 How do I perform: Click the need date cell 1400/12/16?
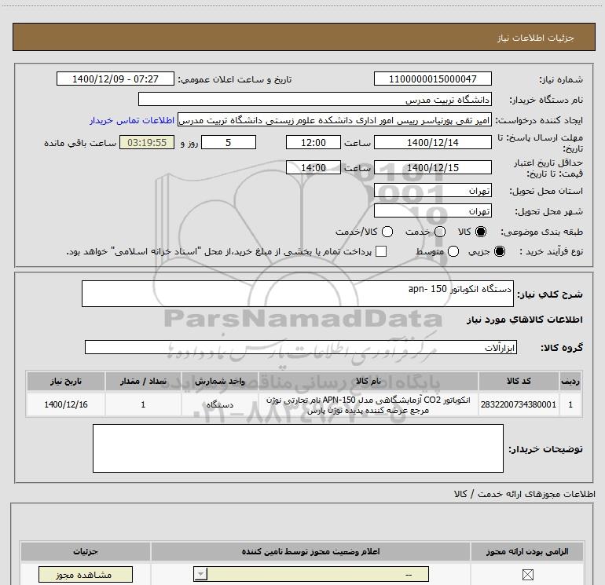(65, 404)
